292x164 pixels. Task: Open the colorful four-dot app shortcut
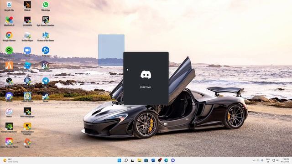(9, 21)
